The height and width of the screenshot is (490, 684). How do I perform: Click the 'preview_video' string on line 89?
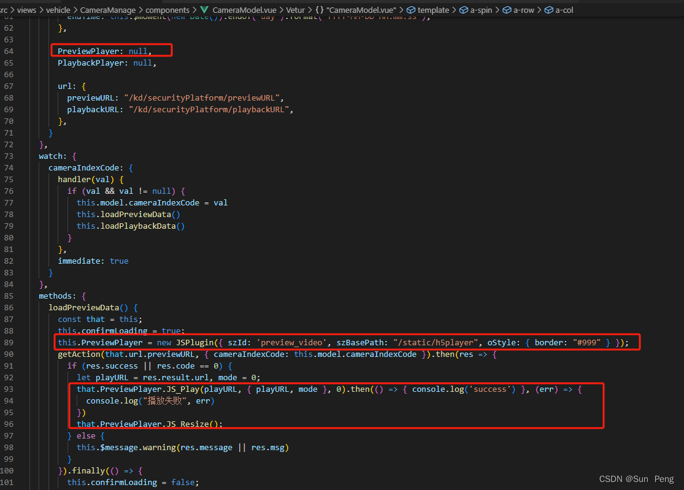coord(291,343)
